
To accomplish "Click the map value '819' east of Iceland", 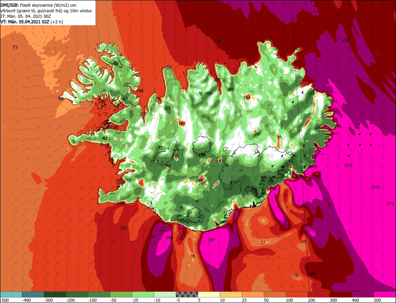I will [x=376, y=188].
